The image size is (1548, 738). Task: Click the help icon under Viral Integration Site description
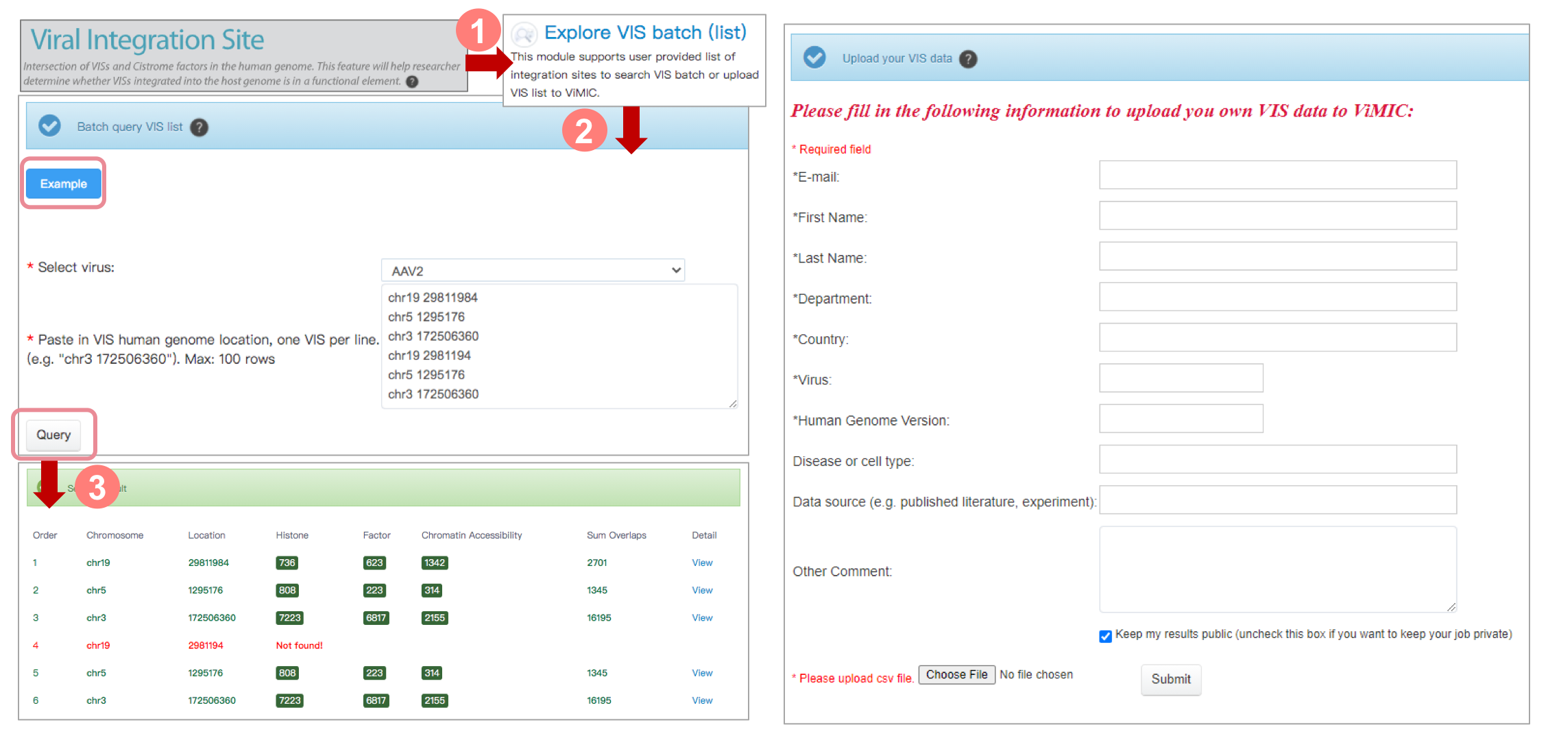click(x=412, y=82)
